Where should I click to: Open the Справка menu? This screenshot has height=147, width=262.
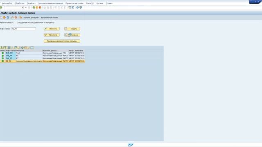click(109, 3)
